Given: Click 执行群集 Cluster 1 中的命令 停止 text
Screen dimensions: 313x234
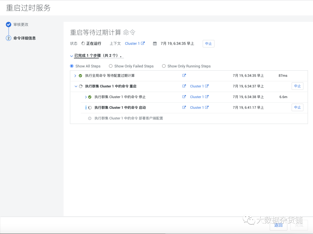Looking at the screenshot, I should [120, 97].
